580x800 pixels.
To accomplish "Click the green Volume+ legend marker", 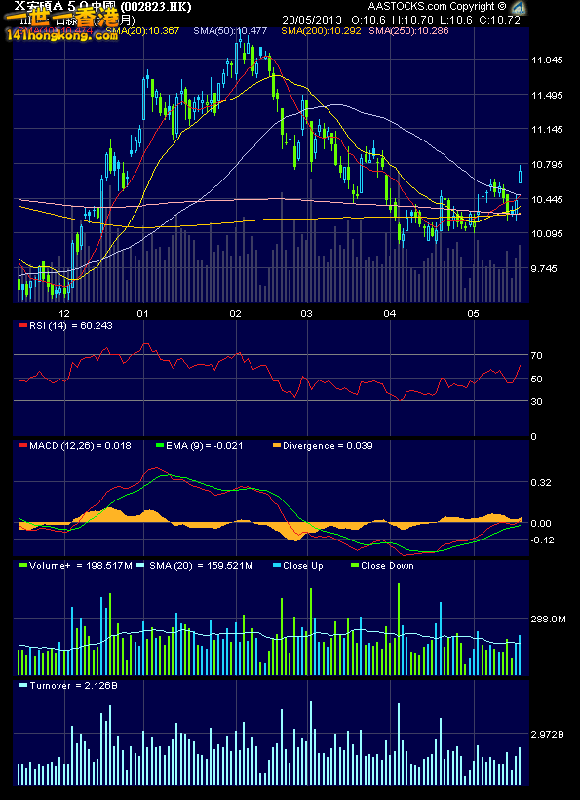I will pyautogui.click(x=23, y=566).
